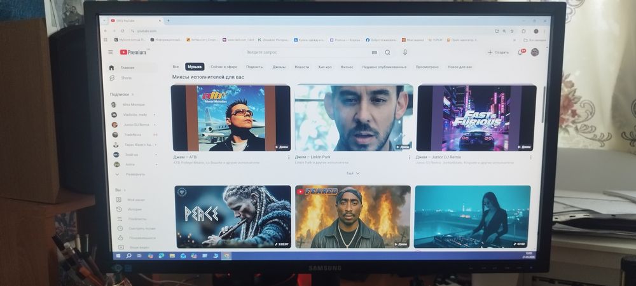Image resolution: width=636 pixels, height=286 pixels.
Task: Open the account avatar menu
Action: click(x=535, y=52)
